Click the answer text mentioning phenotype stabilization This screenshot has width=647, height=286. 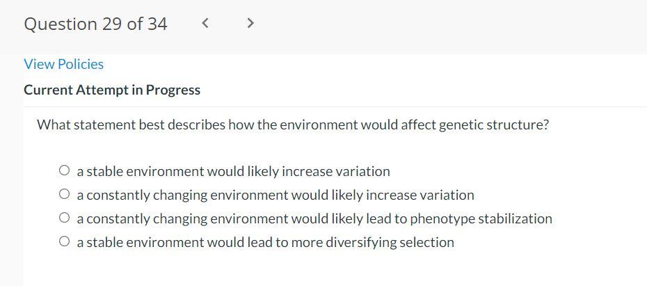314,219
